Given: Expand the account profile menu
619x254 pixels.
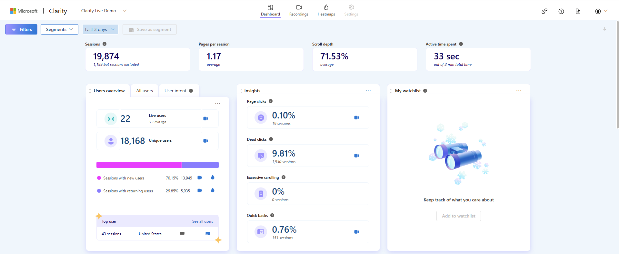Looking at the screenshot, I should tap(601, 11).
